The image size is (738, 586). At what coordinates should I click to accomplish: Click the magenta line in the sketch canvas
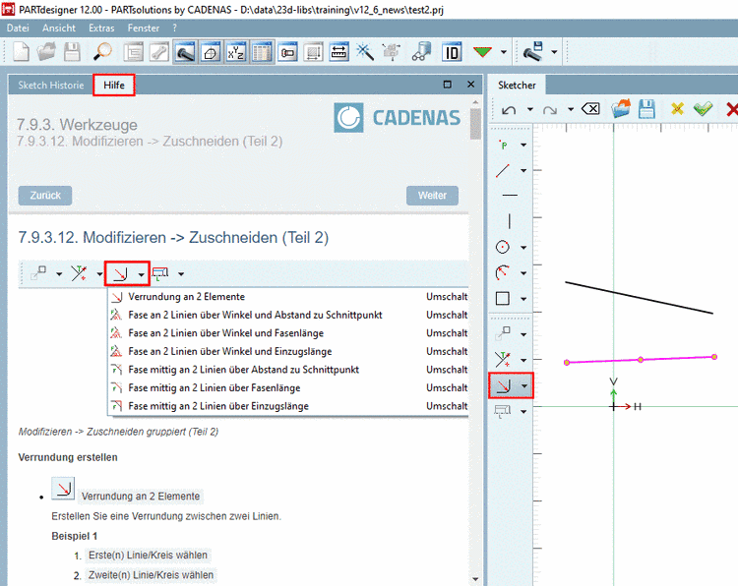(641, 360)
